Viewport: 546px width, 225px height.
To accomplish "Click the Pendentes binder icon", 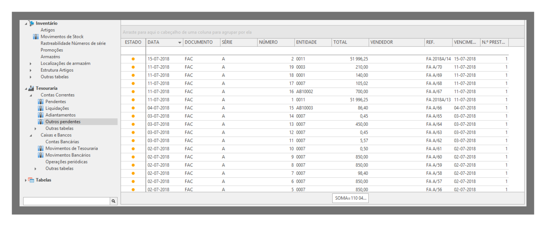I will [41, 102].
